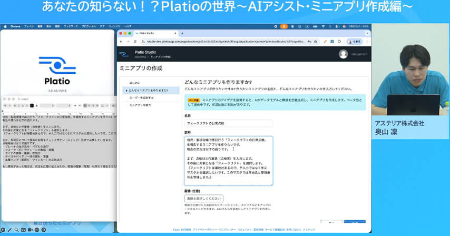The image size is (450, 236).
Task: Click the 名称 input field
Action: tap(229, 123)
